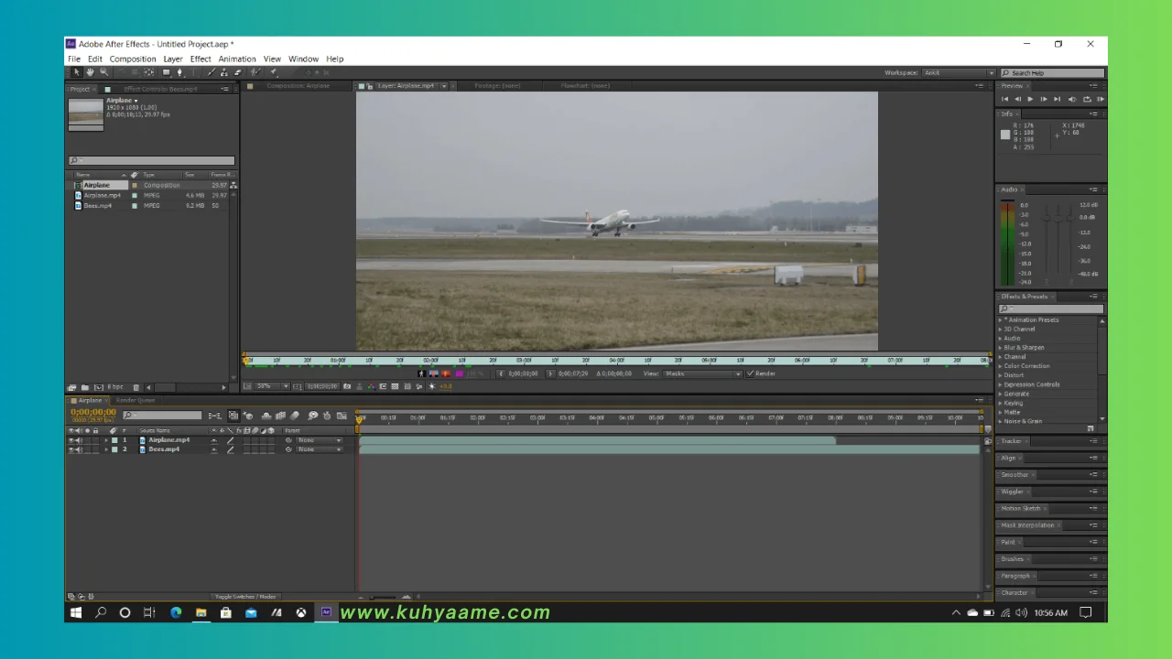1172x659 pixels.
Task: Expand Color Correction effects category
Action: pos(1000,366)
